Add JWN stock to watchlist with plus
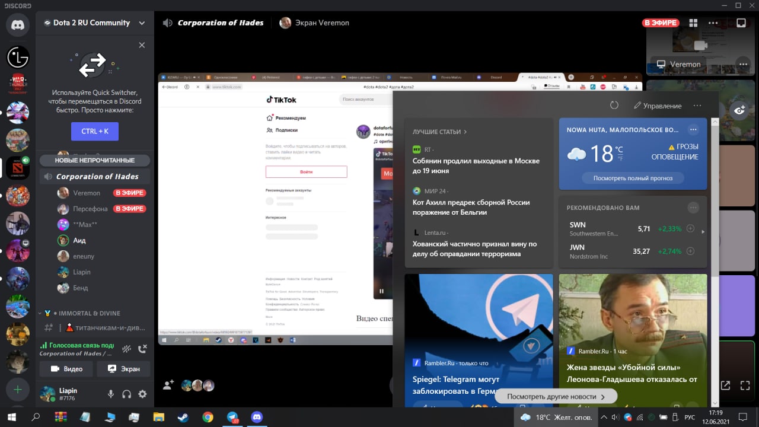The height and width of the screenshot is (427, 759). (690, 251)
